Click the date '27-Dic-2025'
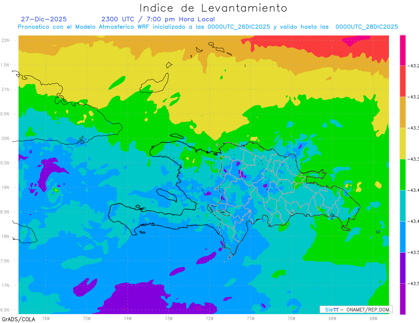This screenshot has width=419, height=323. tap(44, 19)
